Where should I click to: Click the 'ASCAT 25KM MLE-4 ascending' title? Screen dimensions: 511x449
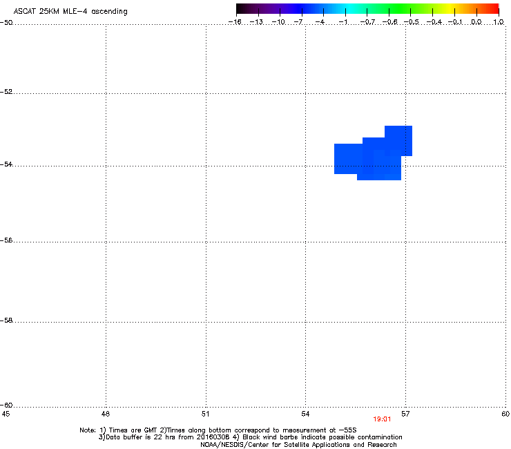coord(70,12)
